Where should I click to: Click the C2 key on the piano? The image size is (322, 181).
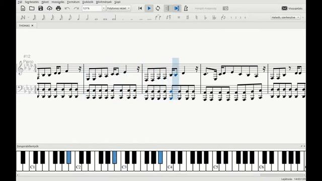78,167
